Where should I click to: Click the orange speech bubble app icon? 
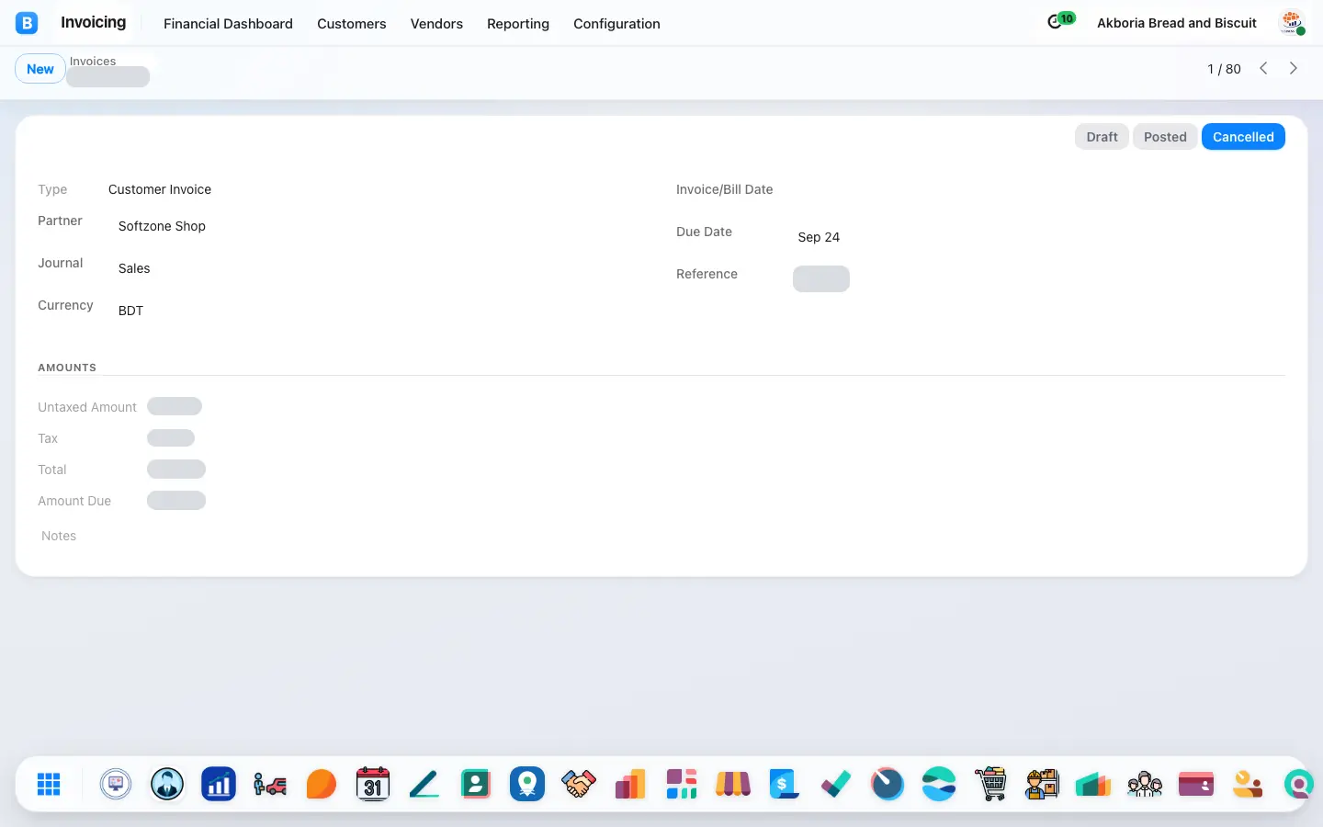click(322, 784)
